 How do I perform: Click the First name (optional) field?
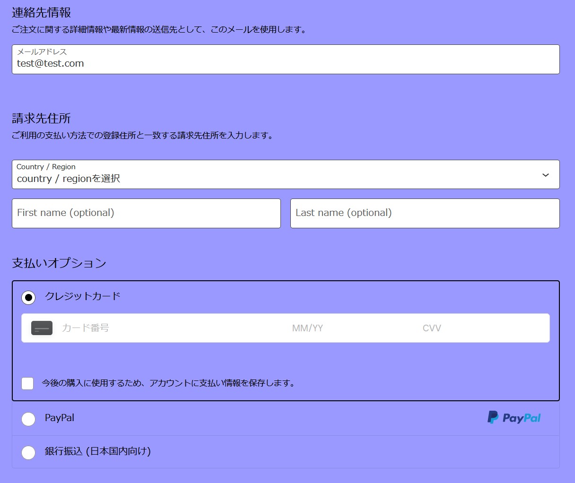point(146,213)
